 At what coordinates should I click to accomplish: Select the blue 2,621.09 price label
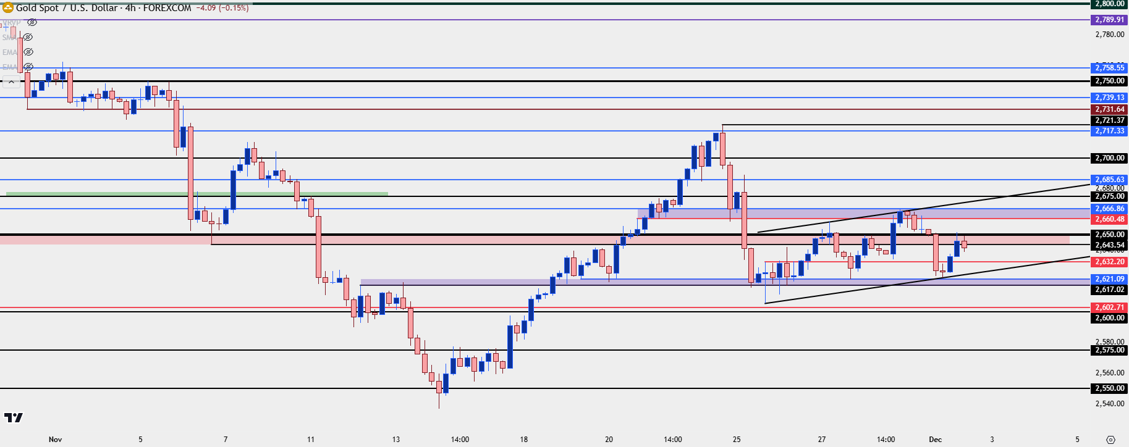(x=1110, y=279)
